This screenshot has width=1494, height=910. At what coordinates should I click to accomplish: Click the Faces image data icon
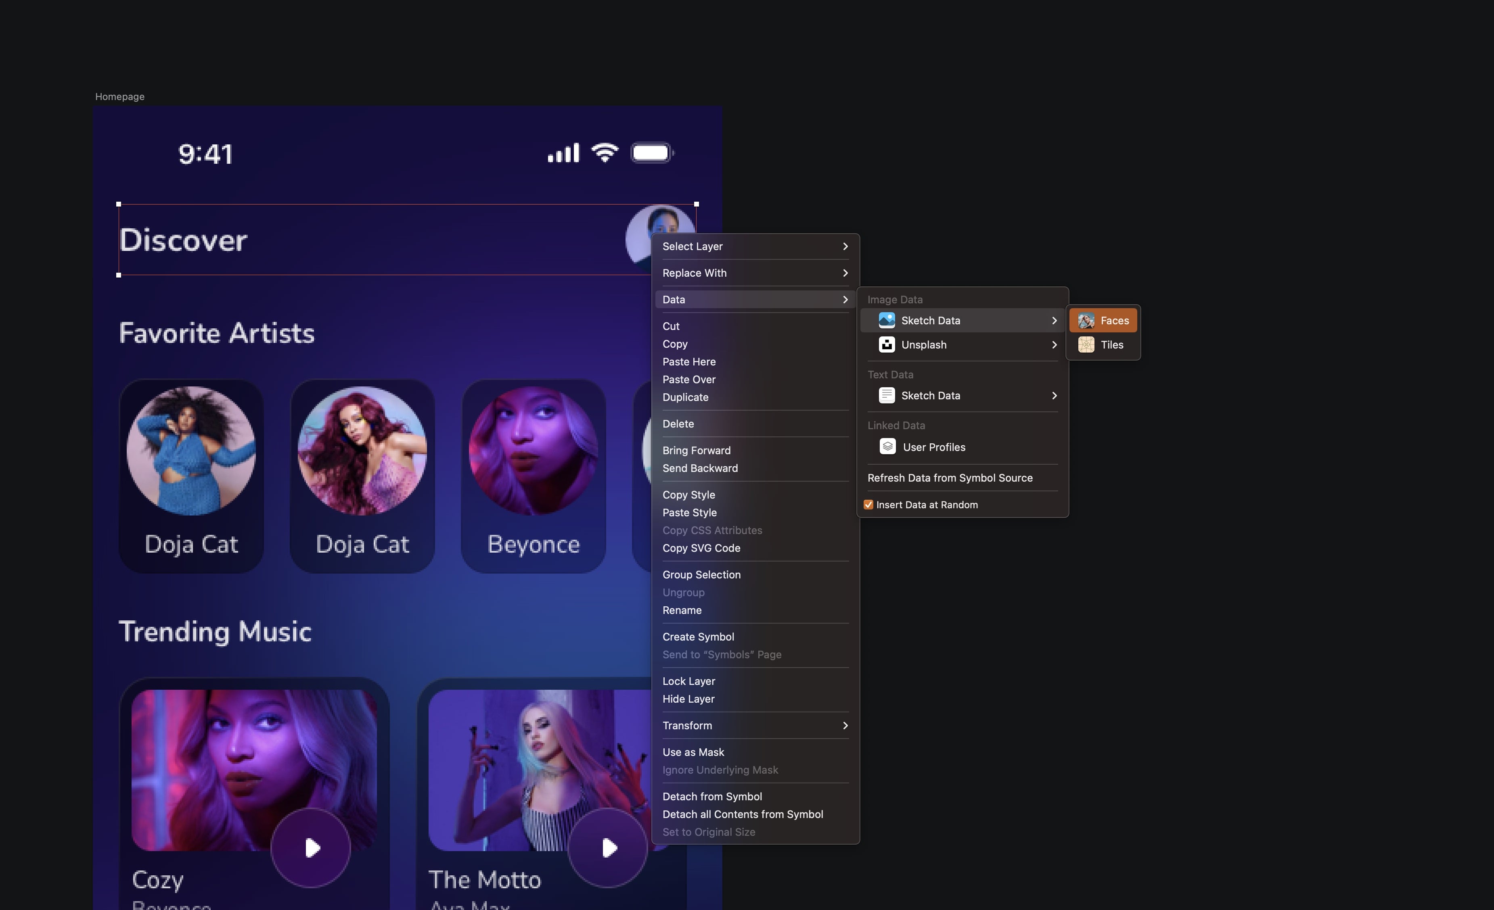[1086, 321]
